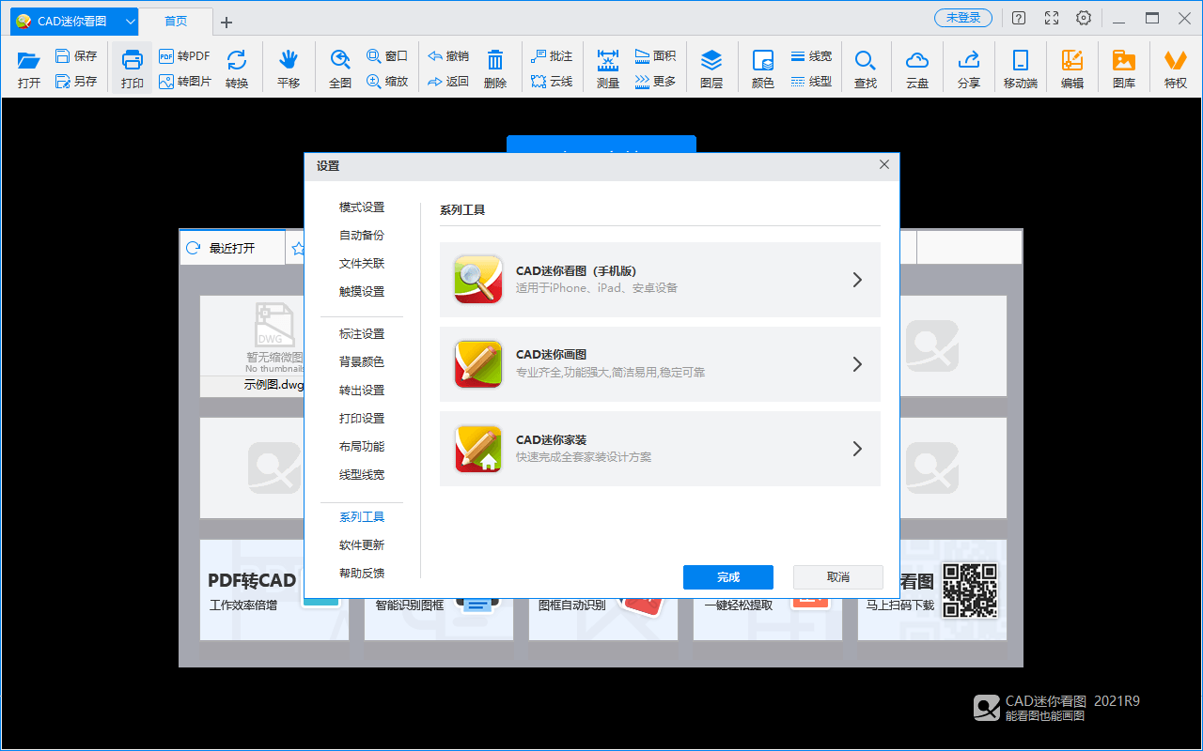Select the 批注 (Annotate) tool
Viewport: 1203px width, 751px height.
[x=552, y=56]
